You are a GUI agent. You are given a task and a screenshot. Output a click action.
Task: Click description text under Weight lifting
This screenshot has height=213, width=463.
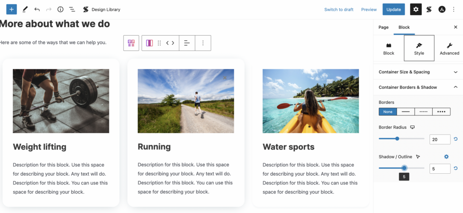point(61,178)
